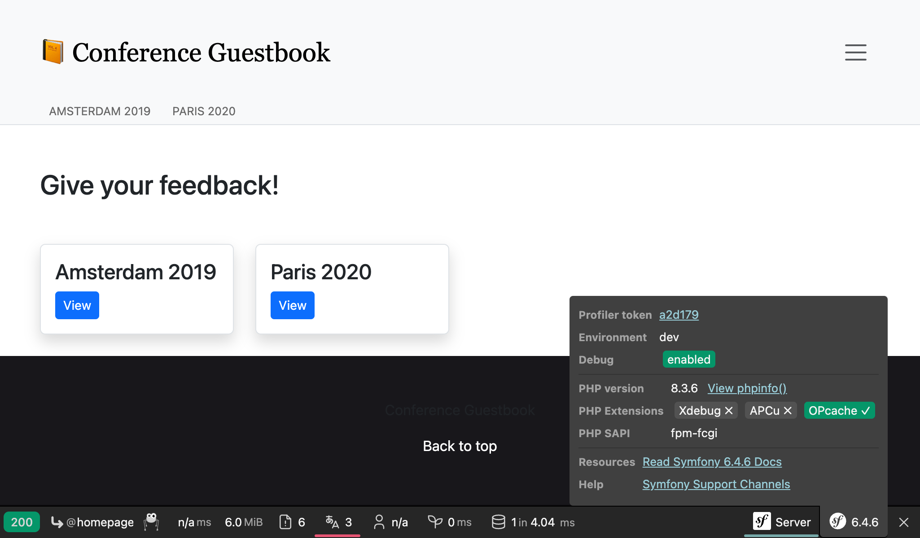Screen dimensions: 920x538
Task: Open the hamburger navigation menu
Action: [855, 52]
